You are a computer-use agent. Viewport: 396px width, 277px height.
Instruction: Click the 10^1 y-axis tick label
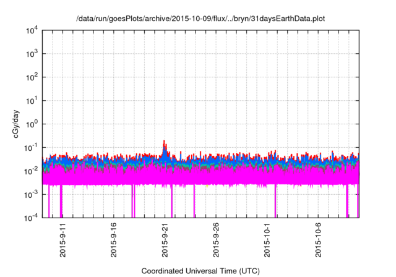[x=32, y=100]
